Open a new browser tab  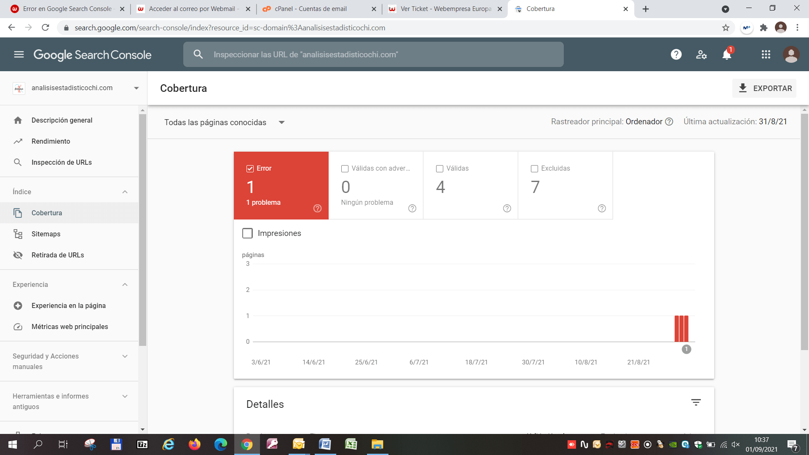(646, 9)
